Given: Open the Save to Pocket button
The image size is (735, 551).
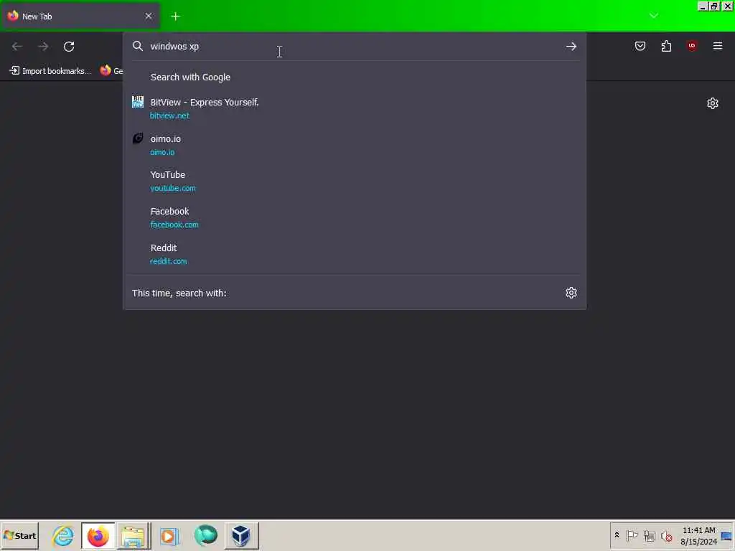Looking at the screenshot, I should coord(640,46).
